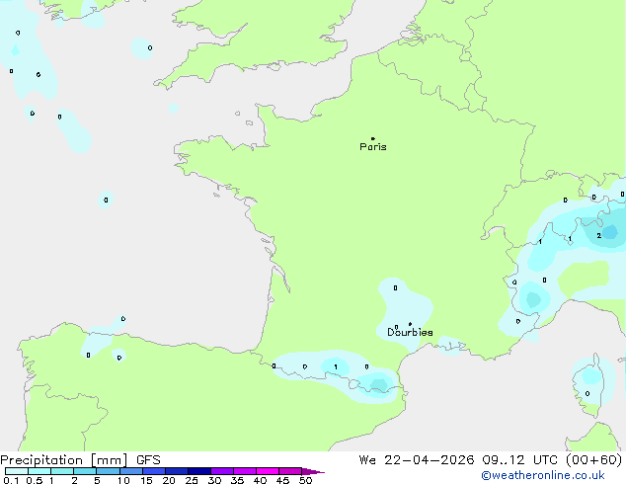Select the 40–45 mm magenta legend swatch
The image size is (626, 484).
tap(268, 471)
